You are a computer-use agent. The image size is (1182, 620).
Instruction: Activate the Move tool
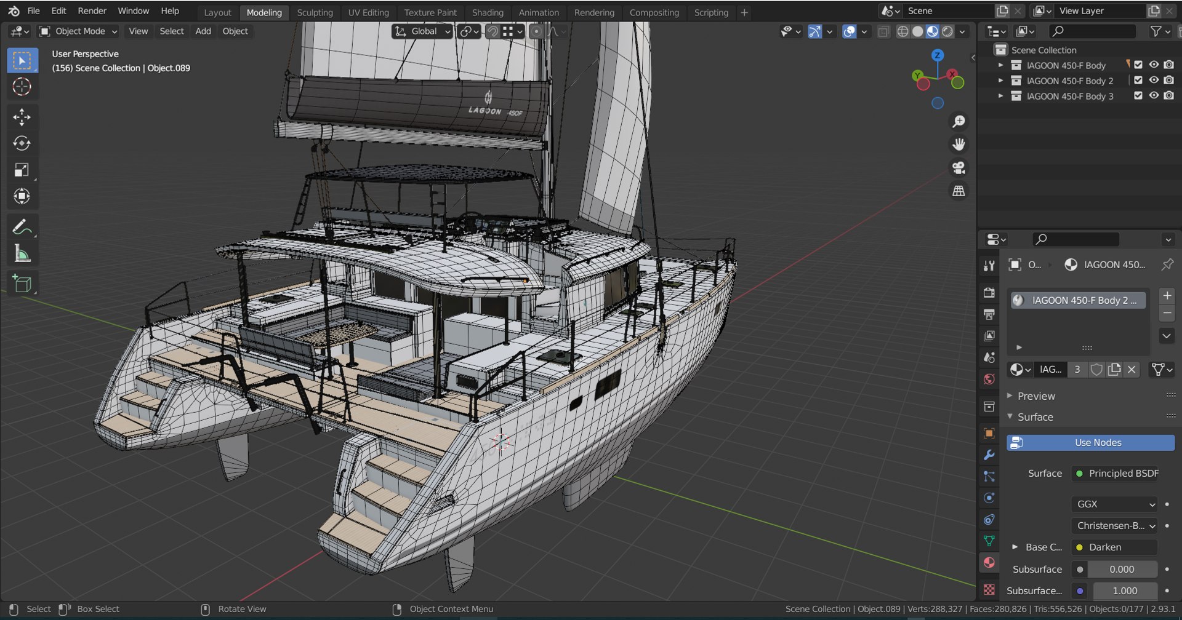(x=22, y=117)
